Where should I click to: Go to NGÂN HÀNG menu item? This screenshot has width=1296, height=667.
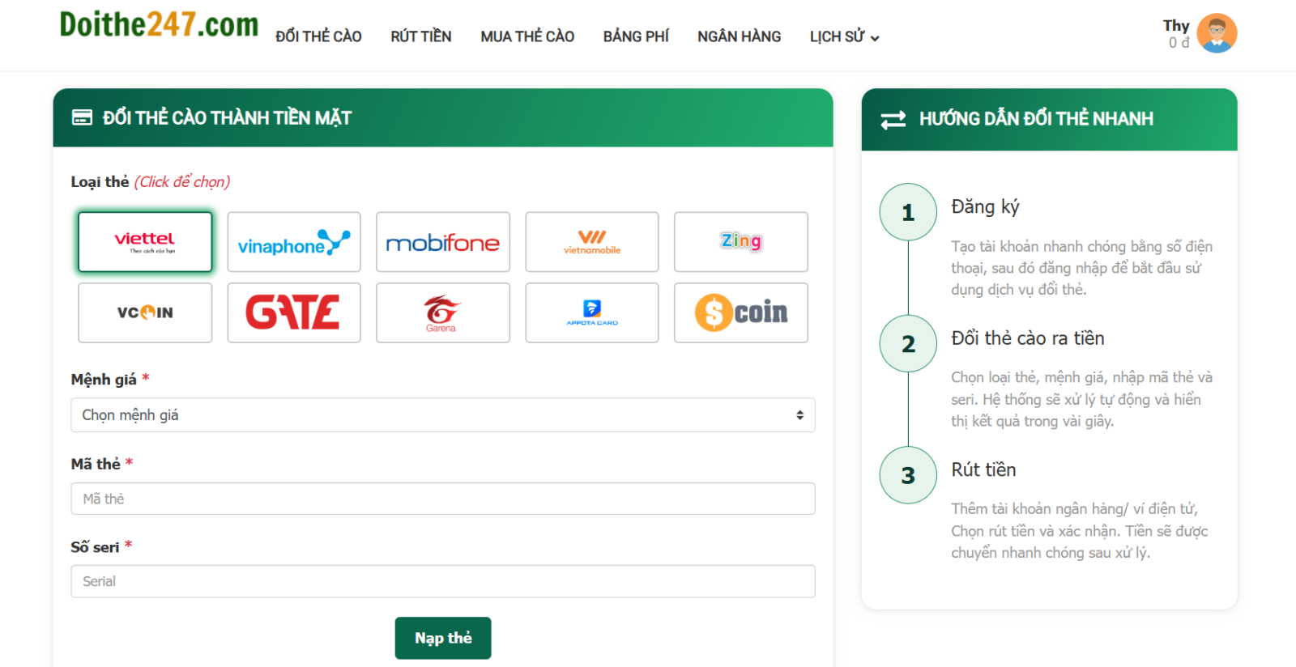740,36
